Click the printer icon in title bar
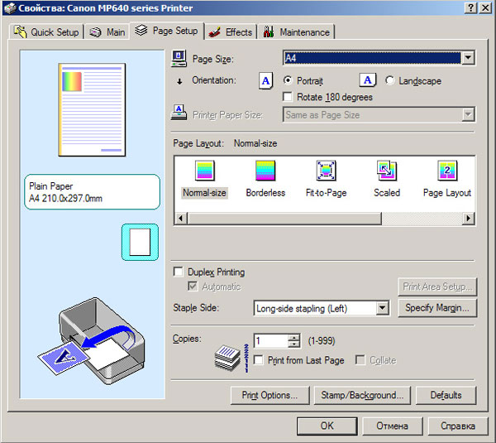 pos(10,8)
